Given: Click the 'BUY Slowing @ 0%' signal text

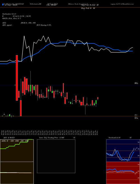Looking at the screenshot, I should coord(44,25).
